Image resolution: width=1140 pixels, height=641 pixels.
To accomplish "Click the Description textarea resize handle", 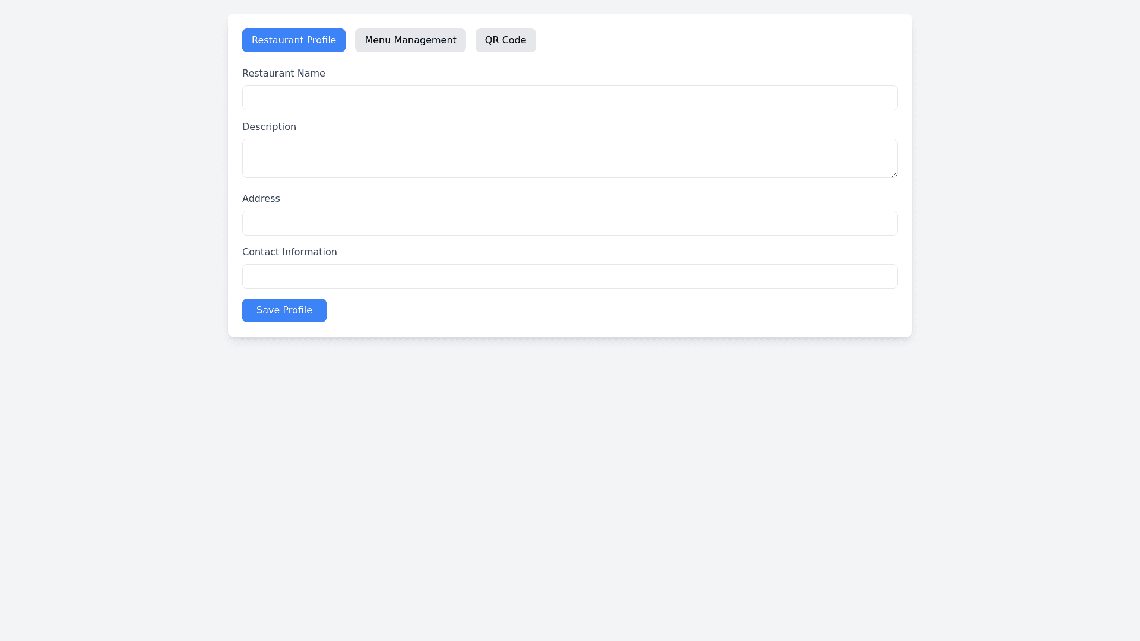I will 894,174.
